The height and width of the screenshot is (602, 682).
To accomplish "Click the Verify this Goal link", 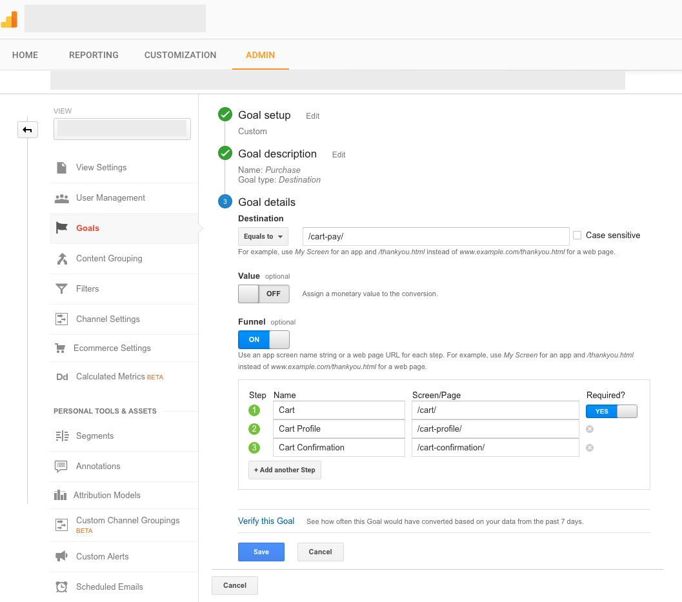I will pyautogui.click(x=266, y=521).
